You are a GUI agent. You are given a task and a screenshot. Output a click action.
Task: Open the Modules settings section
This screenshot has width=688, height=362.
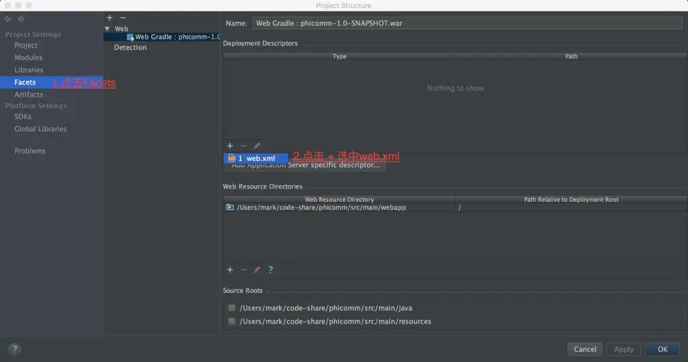click(28, 58)
